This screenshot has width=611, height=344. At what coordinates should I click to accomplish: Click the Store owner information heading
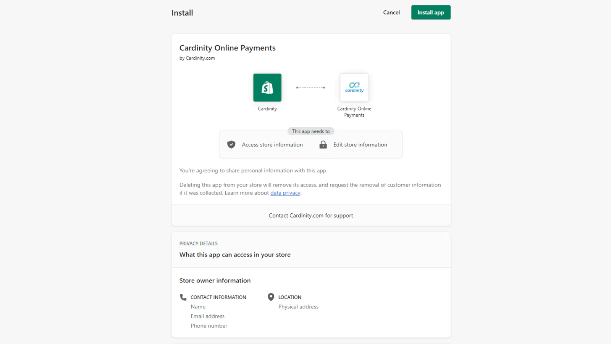point(215,281)
